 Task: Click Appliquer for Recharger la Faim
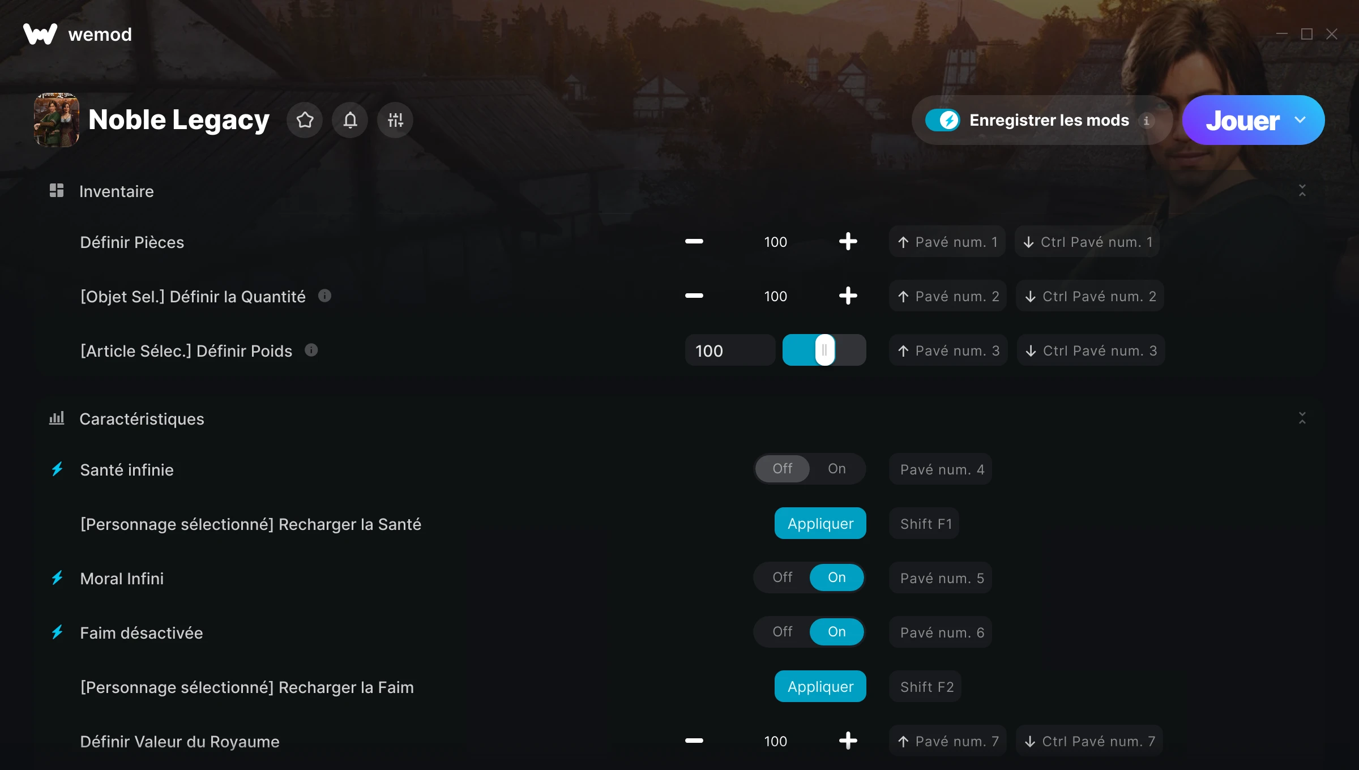[820, 686]
